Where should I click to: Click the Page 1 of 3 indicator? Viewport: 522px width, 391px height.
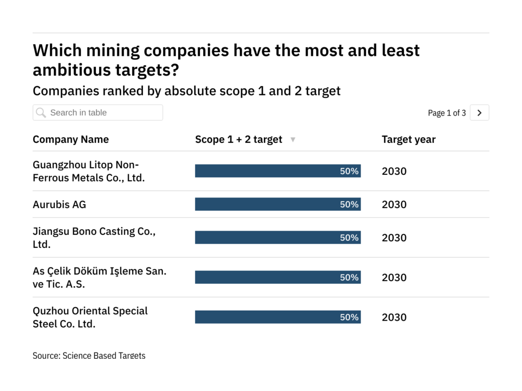click(x=447, y=113)
